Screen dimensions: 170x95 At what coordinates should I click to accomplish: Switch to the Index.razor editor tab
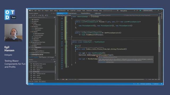click(x=98, y=13)
